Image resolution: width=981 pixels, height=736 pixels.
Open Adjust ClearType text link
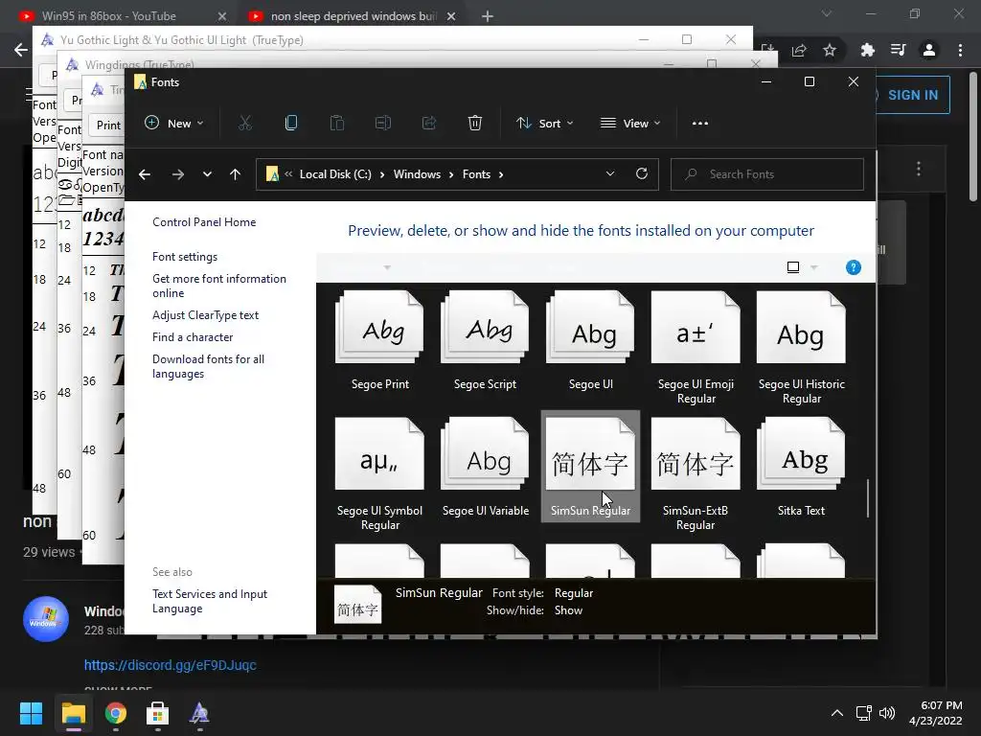(x=205, y=315)
